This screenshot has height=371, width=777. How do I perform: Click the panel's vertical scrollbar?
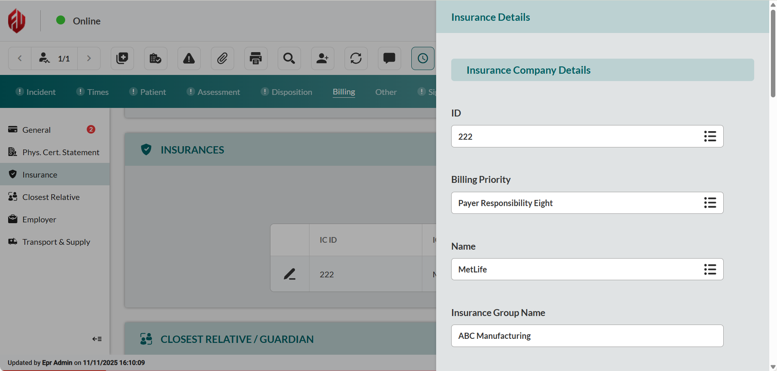[773, 53]
